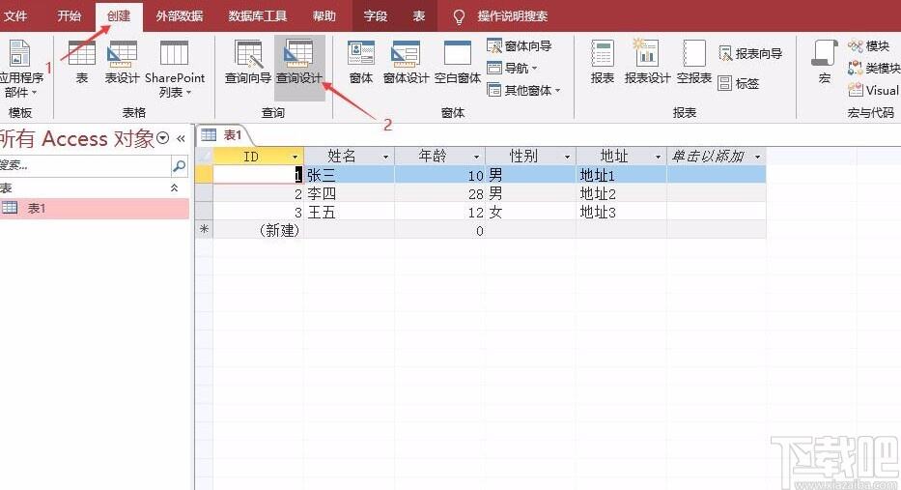Create a 窗体 (Form)

click(x=361, y=62)
